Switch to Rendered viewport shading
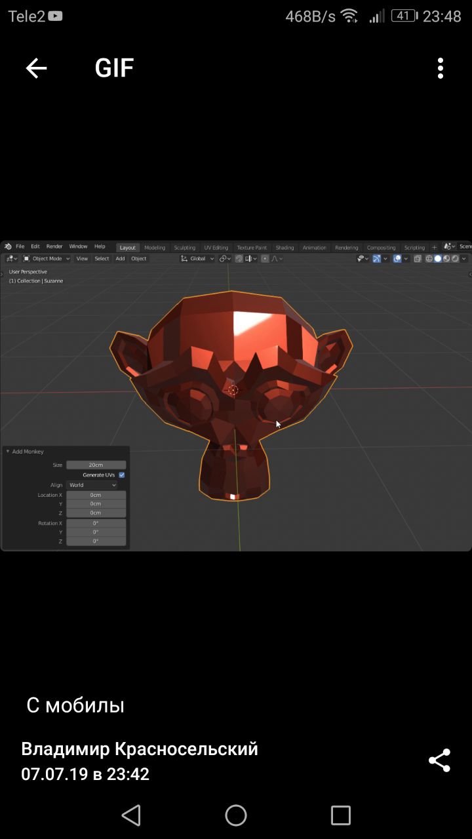472x839 pixels. (x=455, y=259)
